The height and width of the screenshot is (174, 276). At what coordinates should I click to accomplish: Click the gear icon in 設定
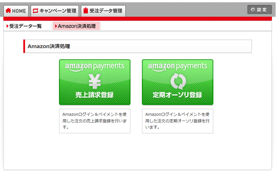click(x=253, y=10)
